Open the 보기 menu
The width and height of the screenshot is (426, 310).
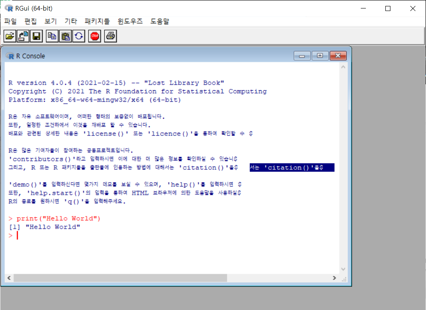tap(50, 21)
